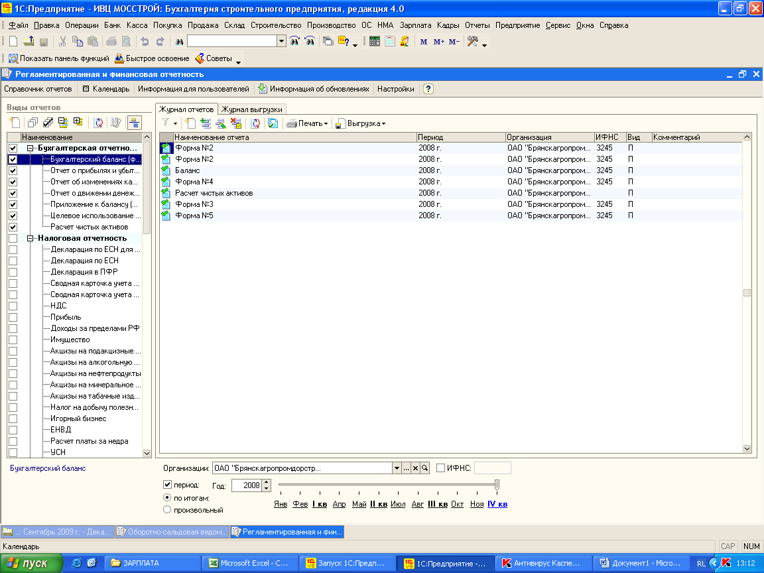Open the Выгрузка dropdown menu
This screenshot has width=764, height=573.
point(361,124)
